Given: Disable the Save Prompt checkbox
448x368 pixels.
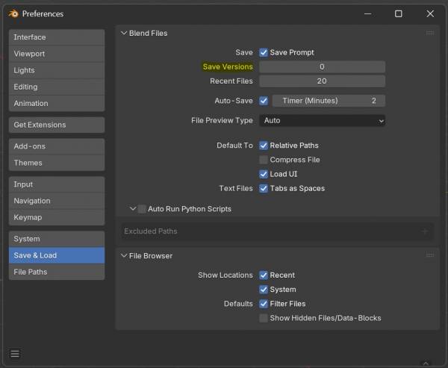Looking at the screenshot, I should coord(264,52).
